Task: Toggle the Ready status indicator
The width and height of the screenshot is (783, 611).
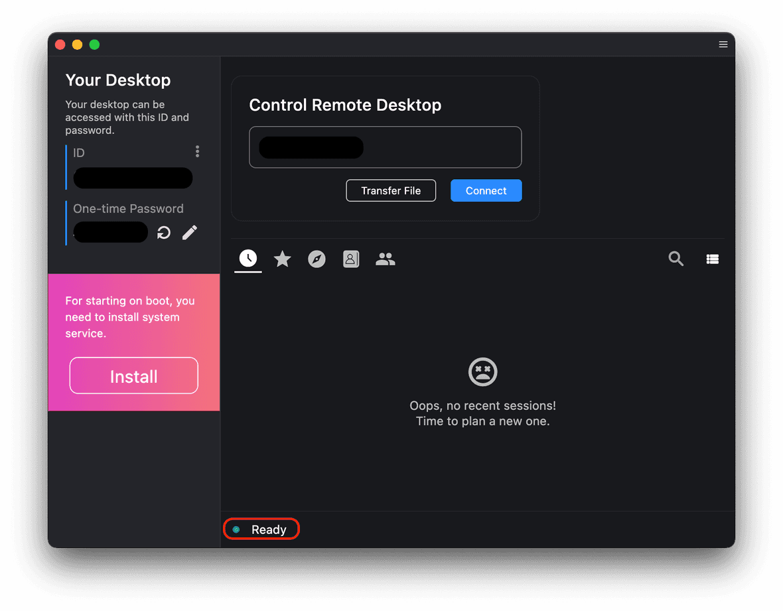Action: [x=238, y=529]
